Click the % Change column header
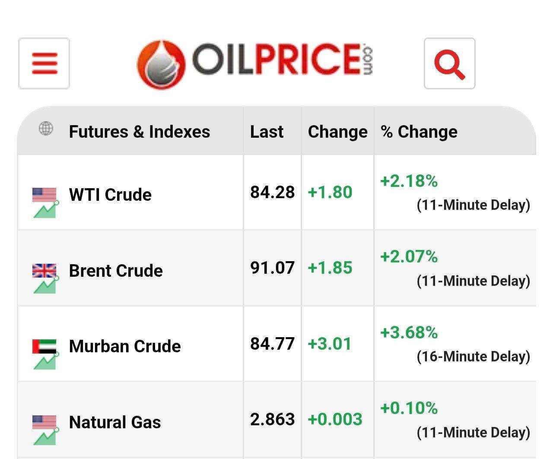Screen dimensions: 553x459 pos(419,132)
